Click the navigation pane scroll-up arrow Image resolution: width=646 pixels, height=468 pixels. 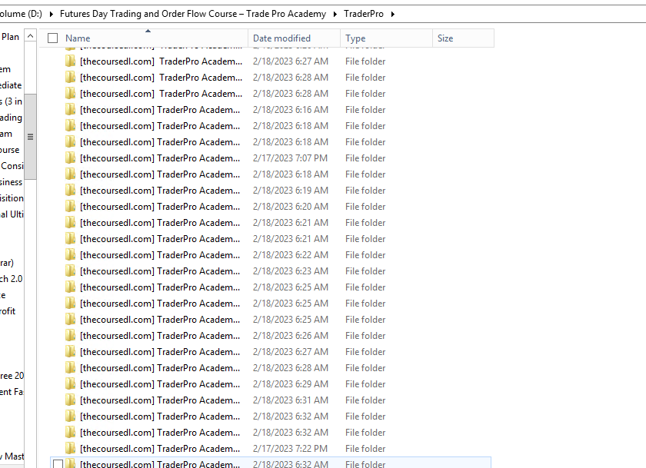pos(31,36)
